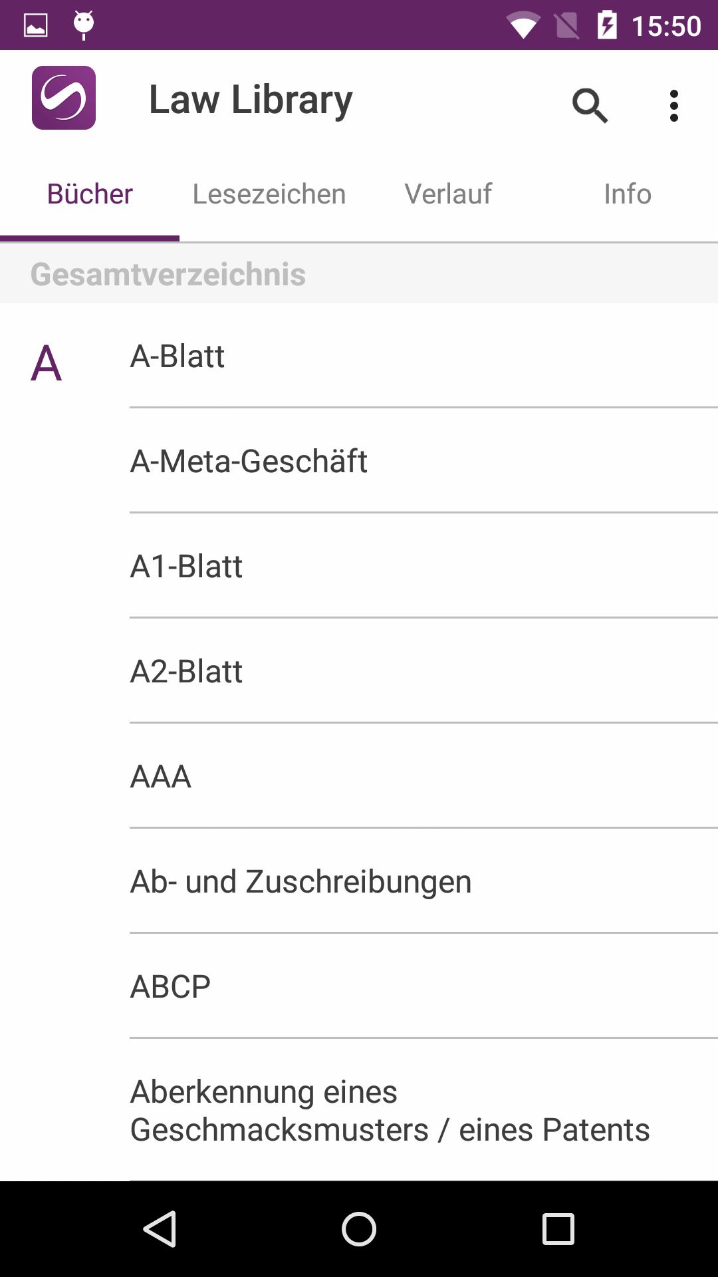Open Ab- und Zuschreibungen entry
718x1277 pixels.
(x=423, y=881)
